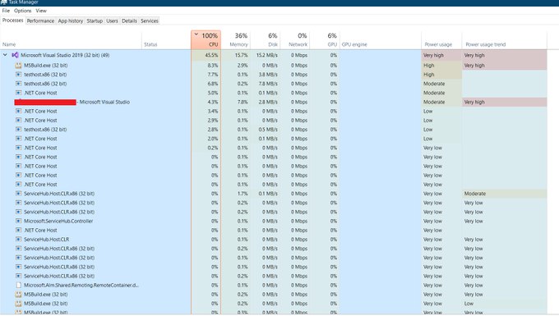Click the sort arrow above the CPU column

click(x=196, y=34)
